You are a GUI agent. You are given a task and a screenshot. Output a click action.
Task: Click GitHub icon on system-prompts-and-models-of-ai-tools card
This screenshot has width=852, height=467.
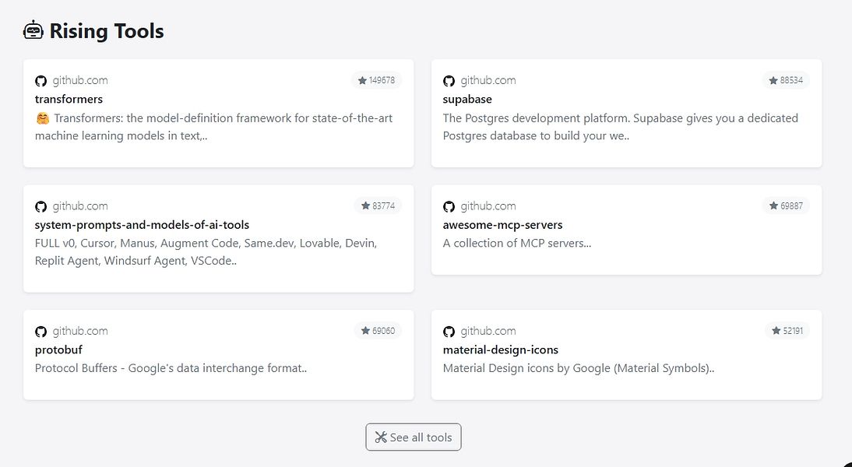tap(41, 206)
